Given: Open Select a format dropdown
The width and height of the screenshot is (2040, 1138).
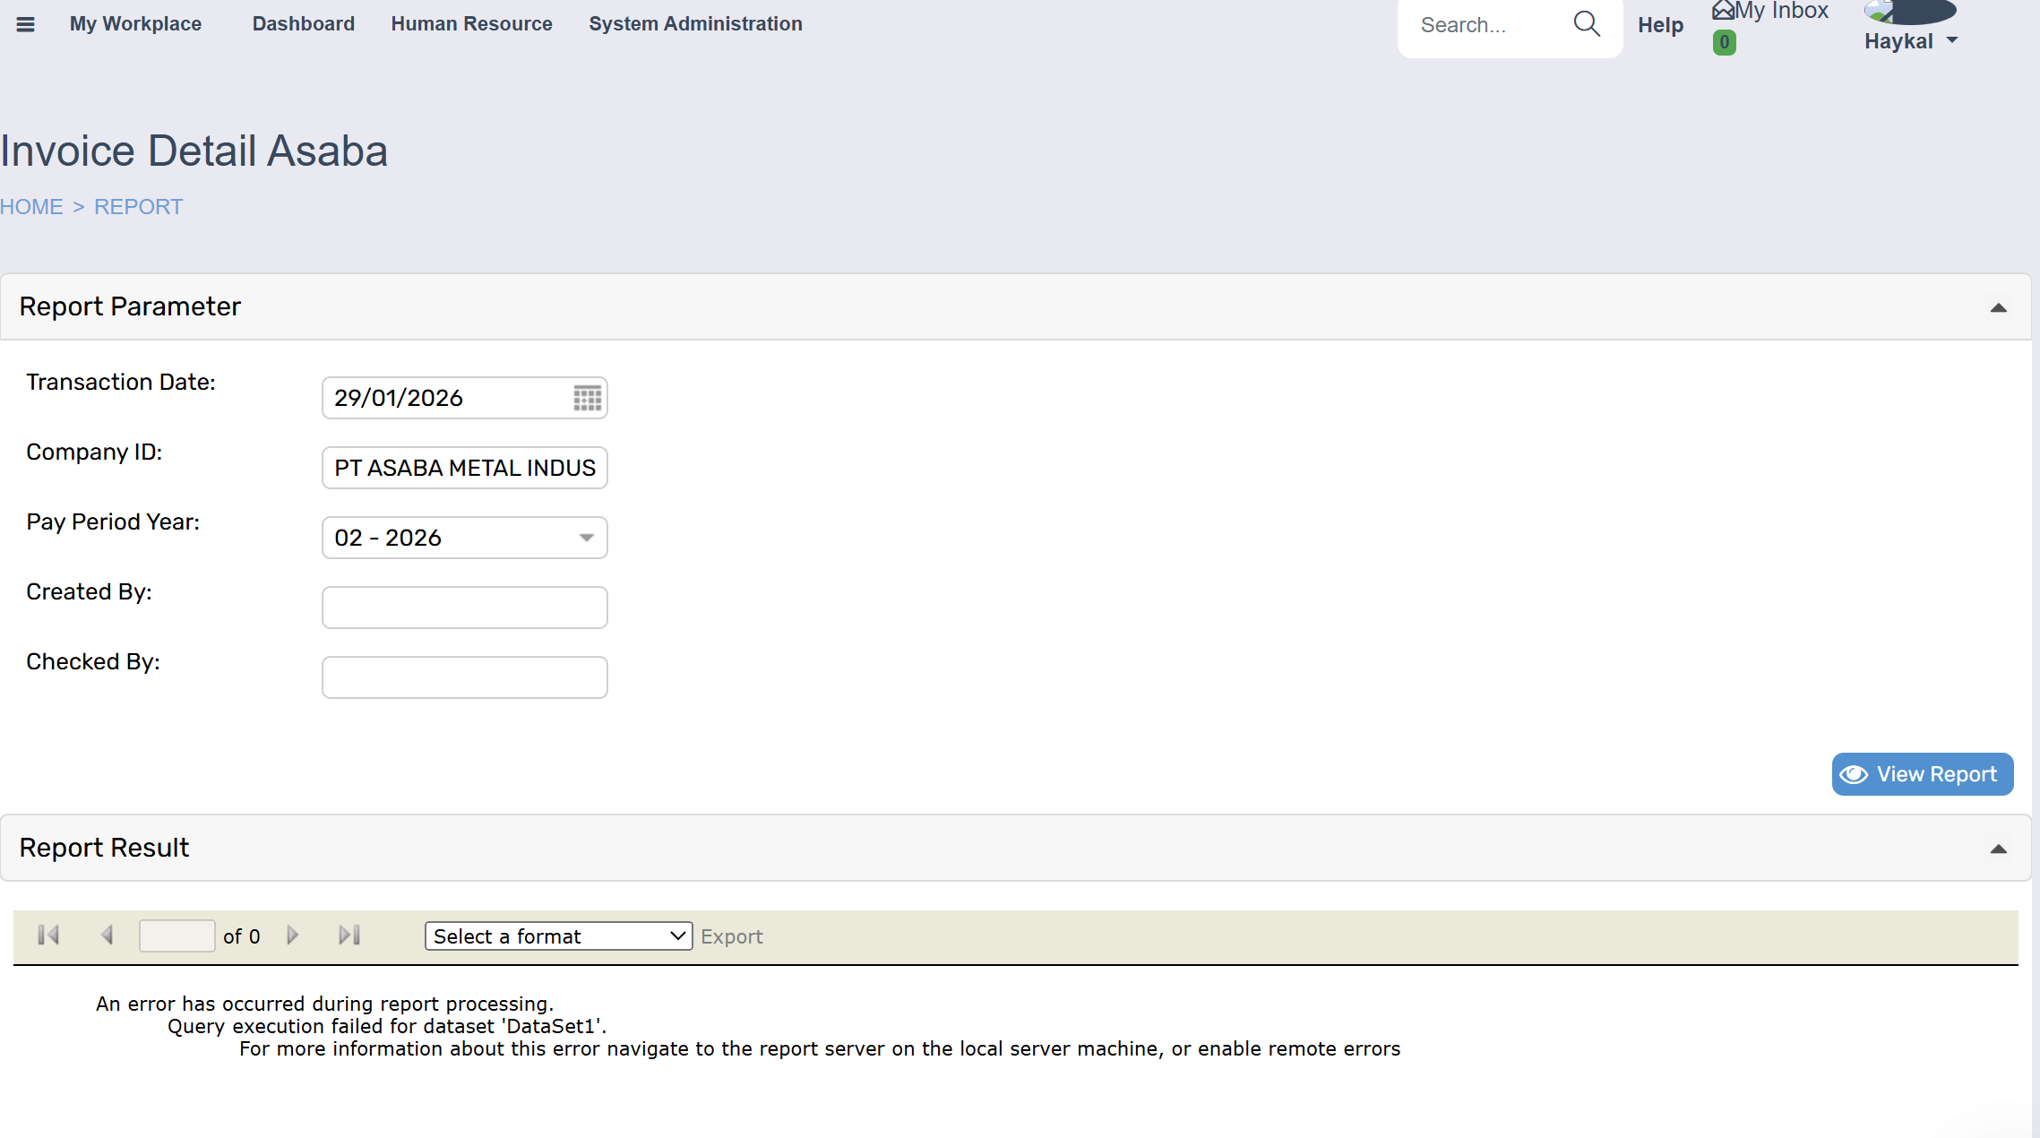Looking at the screenshot, I should coord(558,936).
